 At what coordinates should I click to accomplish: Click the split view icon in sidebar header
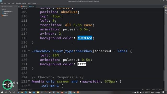16,7
